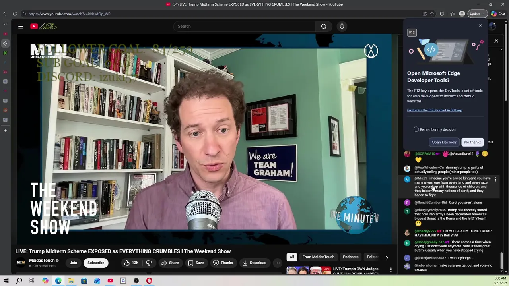Viewport: 509px width, 286px height.
Task: Open OBS Studio from the taskbar
Action: (x=136, y=281)
